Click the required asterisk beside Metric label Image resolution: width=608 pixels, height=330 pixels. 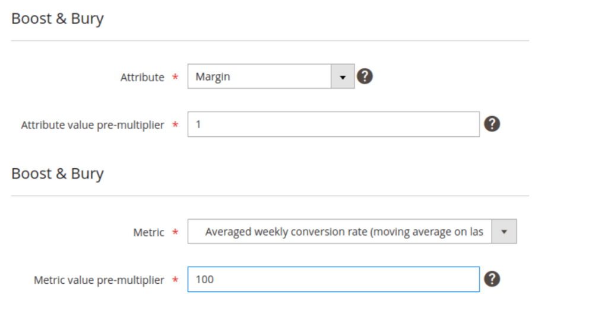(x=175, y=233)
